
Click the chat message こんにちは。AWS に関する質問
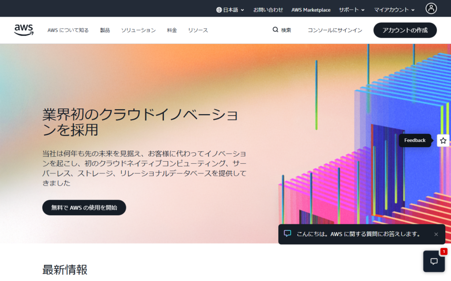coord(359,234)
